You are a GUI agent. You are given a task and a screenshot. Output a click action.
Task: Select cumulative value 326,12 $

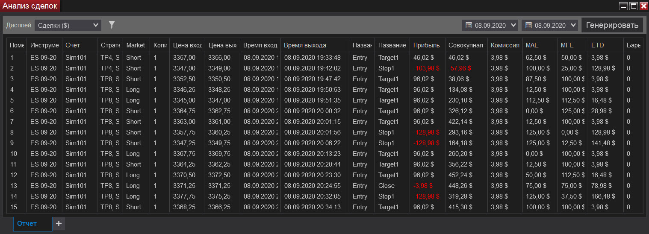460,111
